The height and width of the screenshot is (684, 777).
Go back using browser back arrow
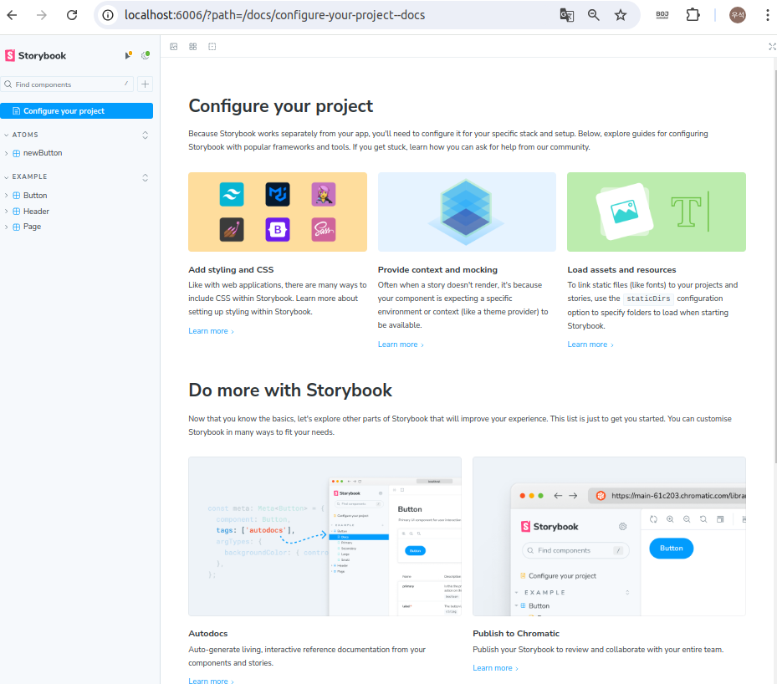click(x=12, y=15)
